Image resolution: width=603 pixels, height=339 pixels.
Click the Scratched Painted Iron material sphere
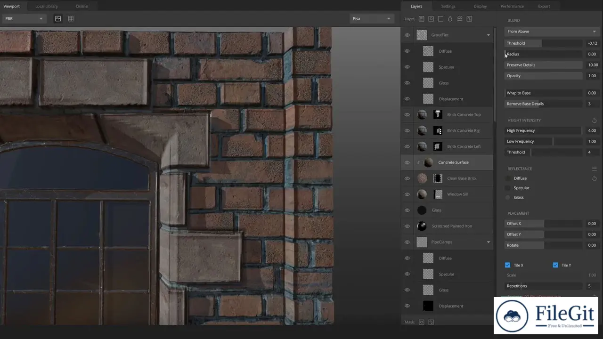tap(422, 226)
